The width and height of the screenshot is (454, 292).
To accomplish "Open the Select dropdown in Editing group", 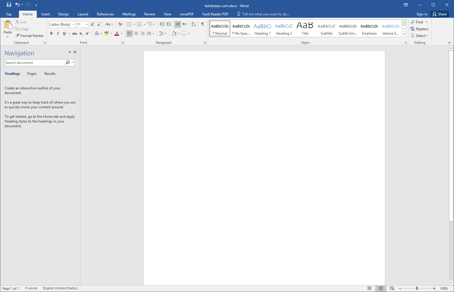I will pyautogui.click(x=420, y=36).
